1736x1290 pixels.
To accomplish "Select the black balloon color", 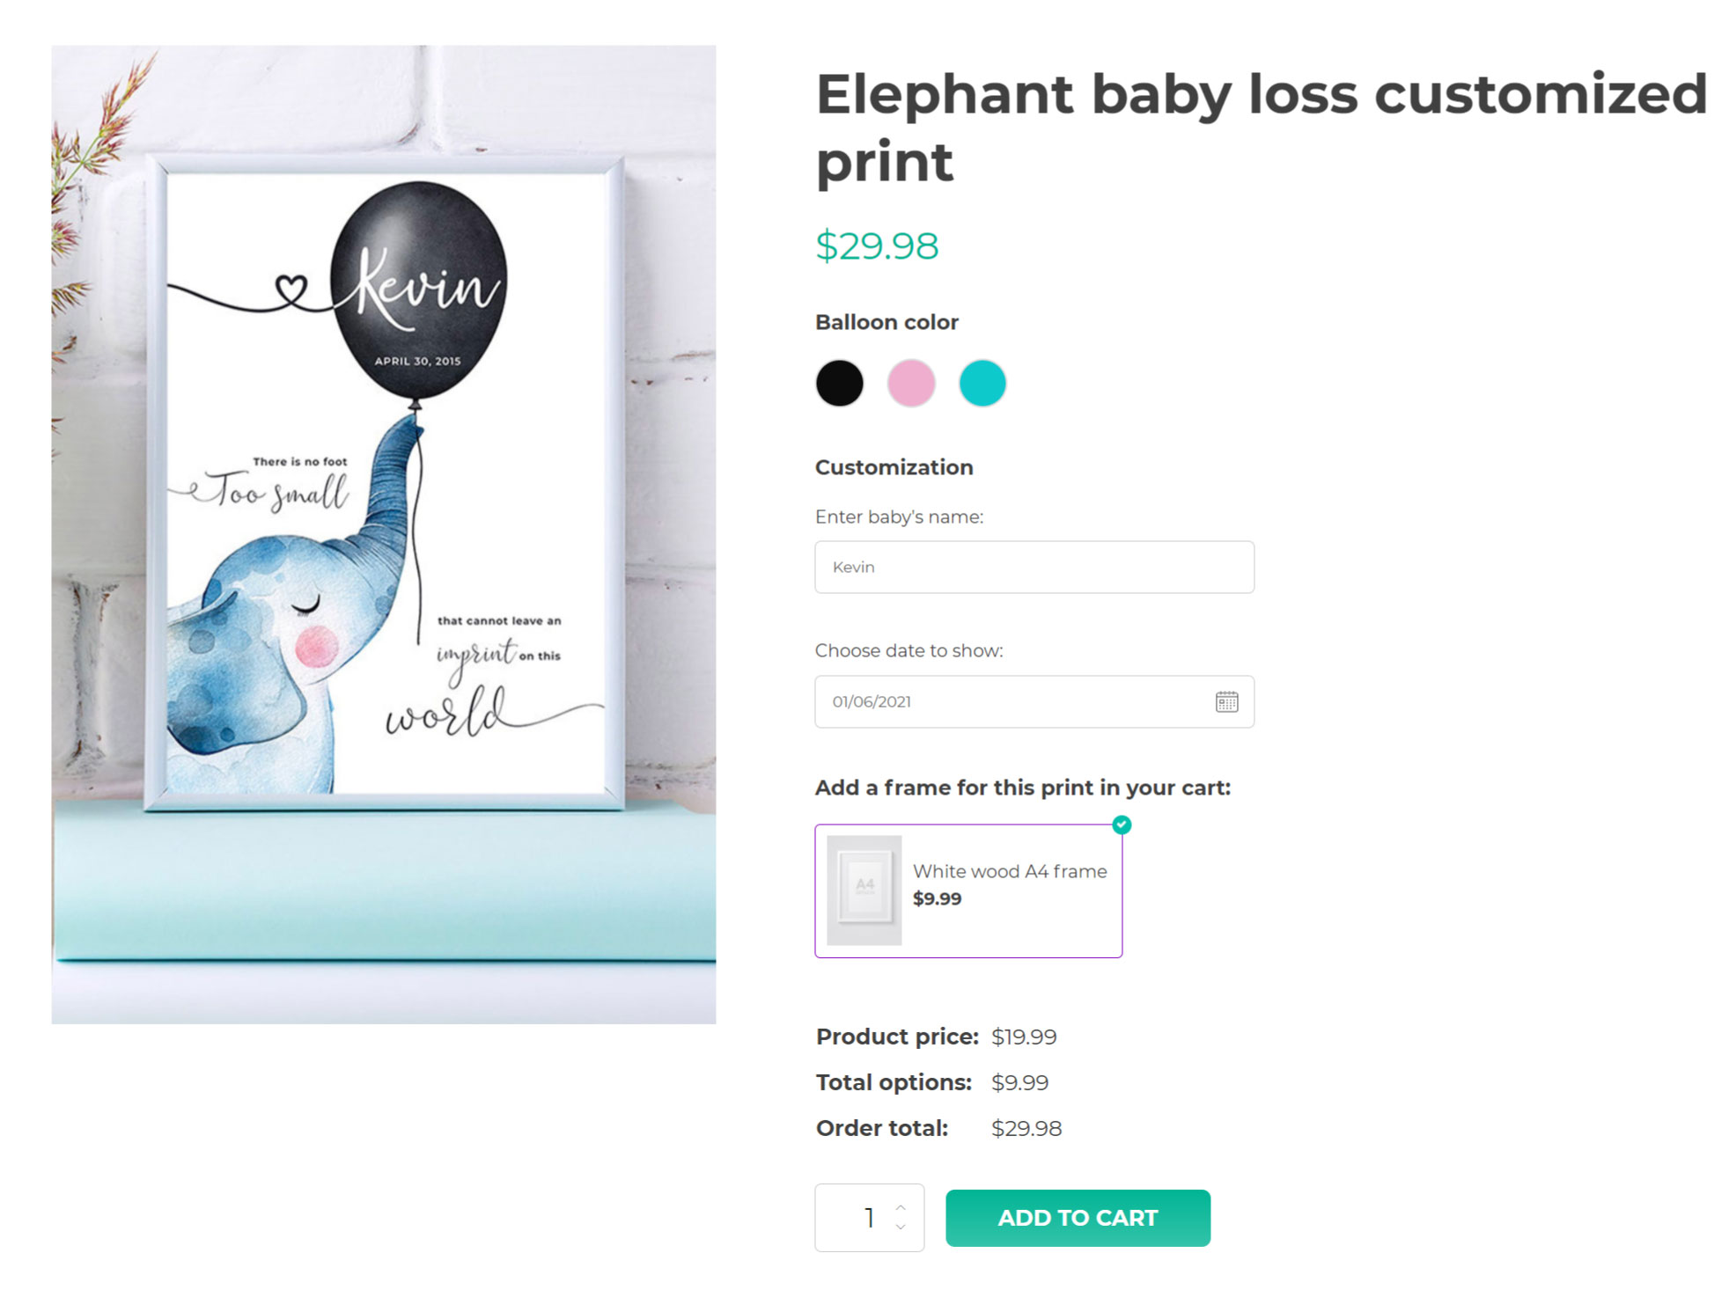I will pos(839,384).
